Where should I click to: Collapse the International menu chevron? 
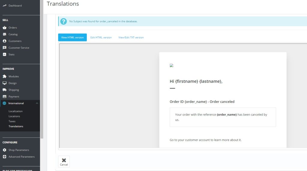click(x=37, y=103)
